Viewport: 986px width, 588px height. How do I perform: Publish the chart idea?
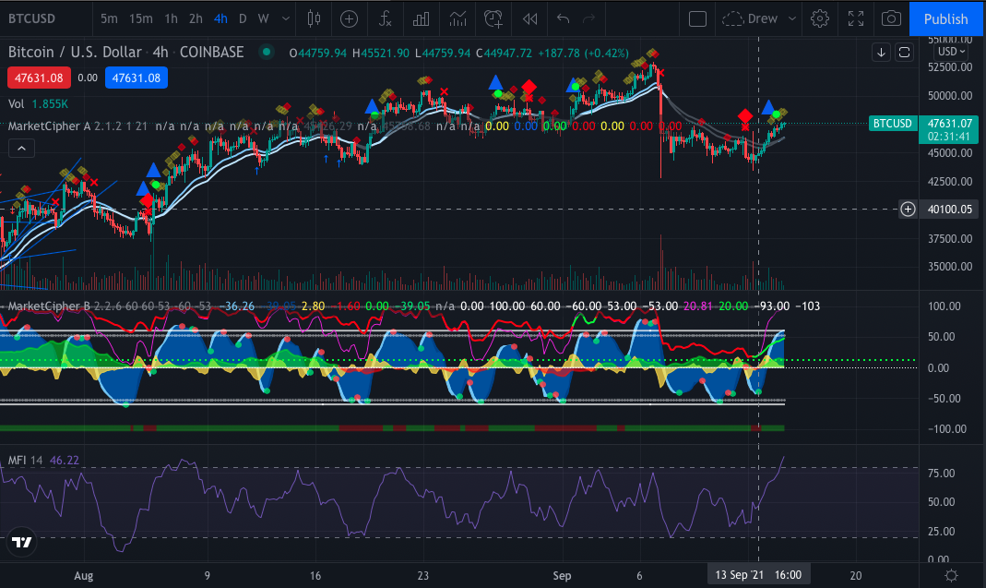click(945, 18)
